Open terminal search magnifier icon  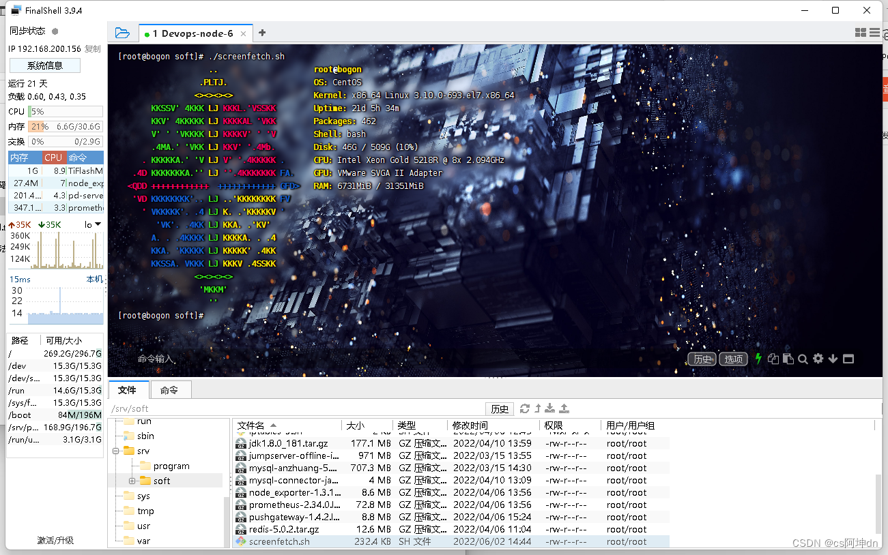[803, 359]
